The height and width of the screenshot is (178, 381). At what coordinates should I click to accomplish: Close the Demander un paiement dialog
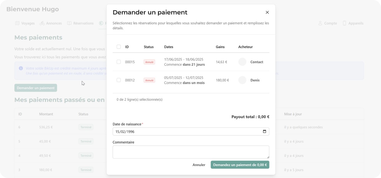pyautogui.click(x=267, y=12)
